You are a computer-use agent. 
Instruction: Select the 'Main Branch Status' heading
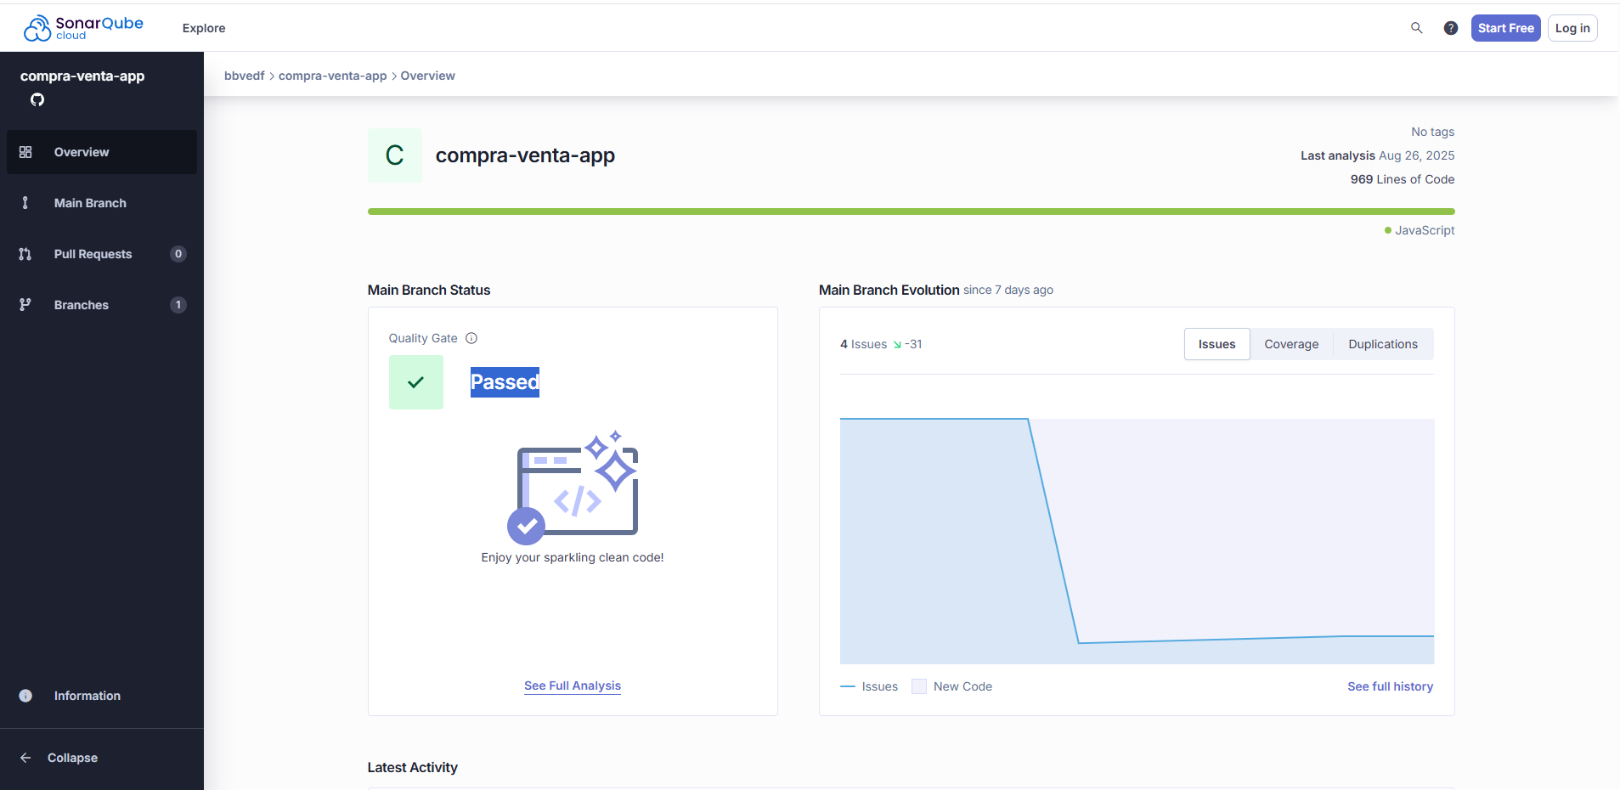(x=429, y=290)
